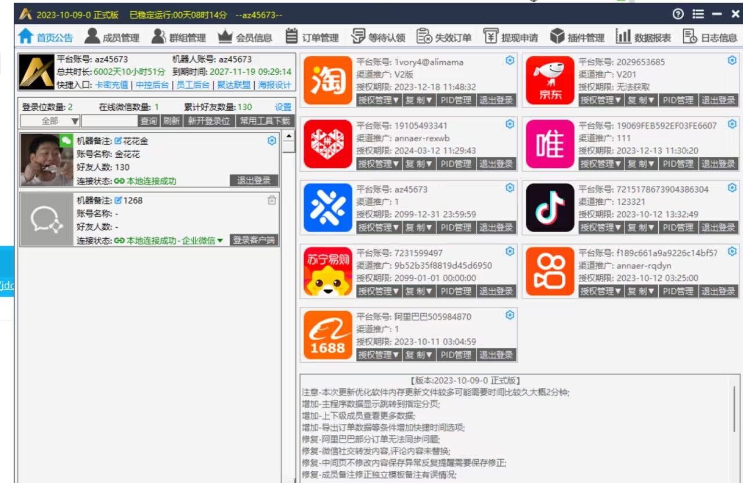
Task: Click the 刷新 refresh button
Action: click(171, 121)
